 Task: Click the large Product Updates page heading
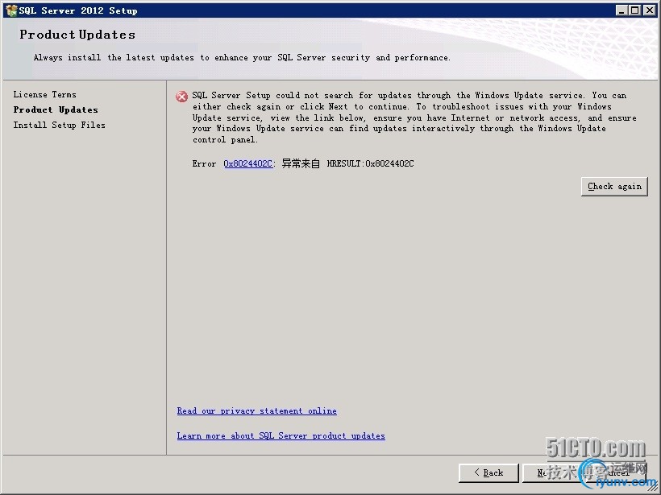point(77,35)
